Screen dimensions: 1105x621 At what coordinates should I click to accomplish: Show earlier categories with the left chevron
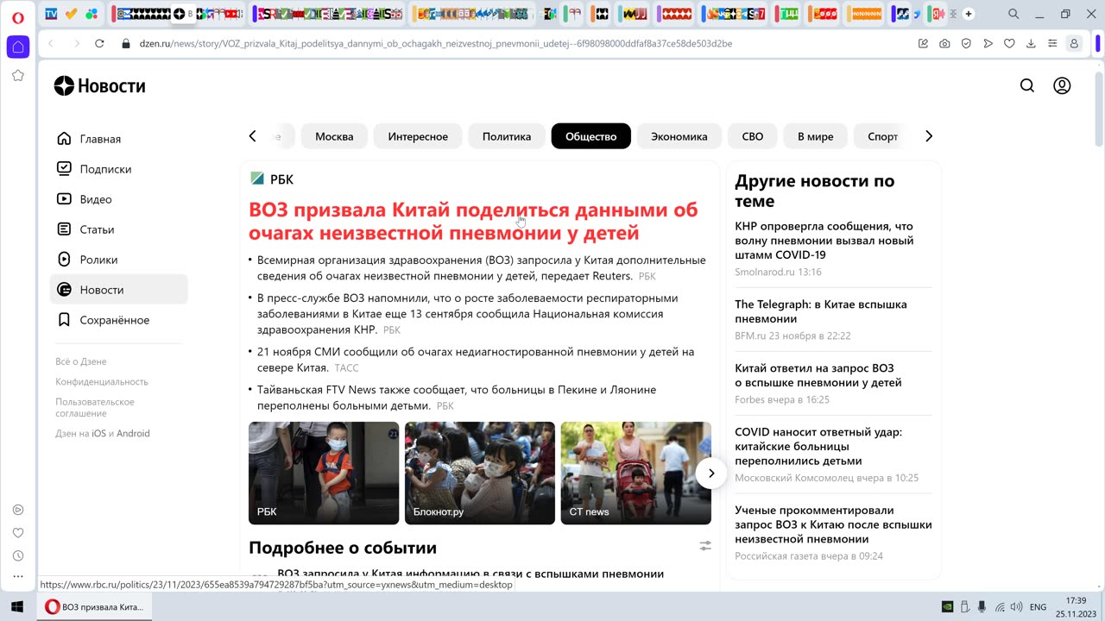point(252,136)
